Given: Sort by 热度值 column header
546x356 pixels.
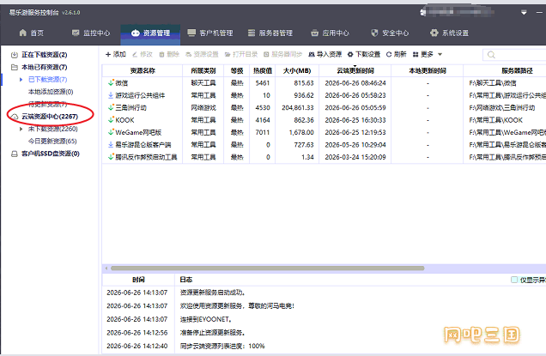Looking at the screenshot, I should (x=262, y=70).
